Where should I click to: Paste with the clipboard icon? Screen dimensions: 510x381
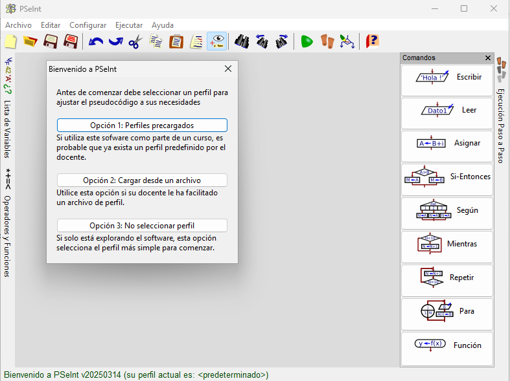point(176,41)
